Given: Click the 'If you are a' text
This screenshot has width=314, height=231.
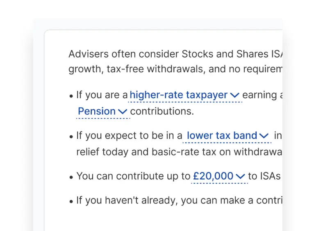Looking at the screenshot, I should (x=102, y=95).
